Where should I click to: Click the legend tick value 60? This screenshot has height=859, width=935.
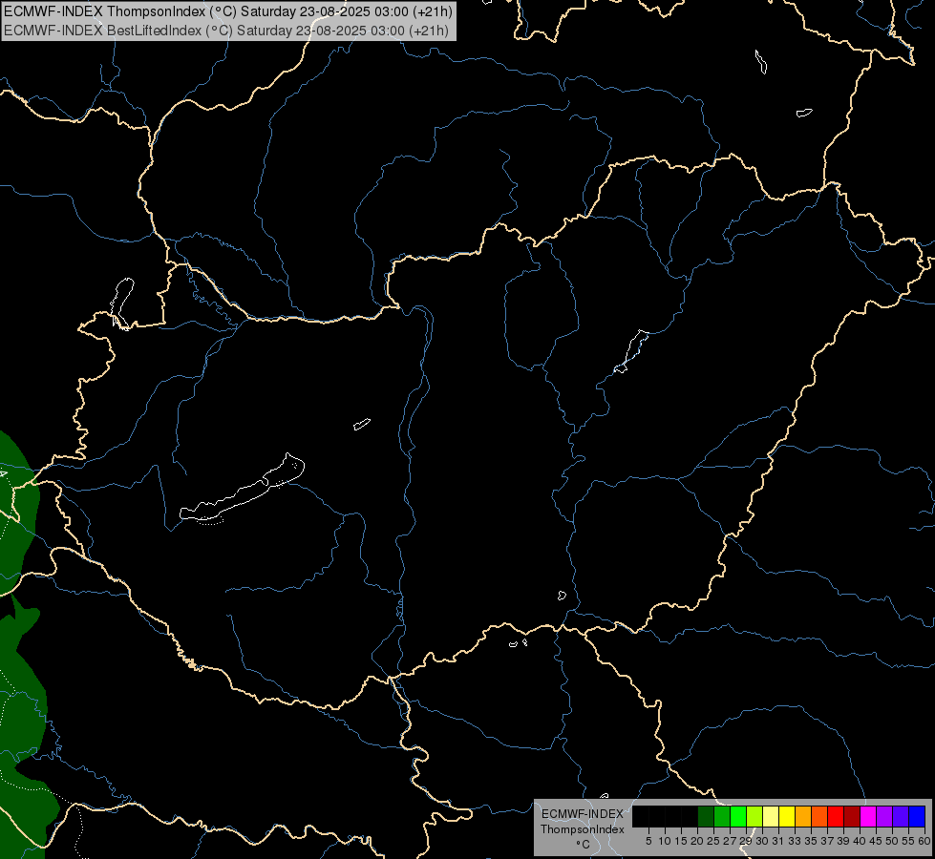click(924, 841)
